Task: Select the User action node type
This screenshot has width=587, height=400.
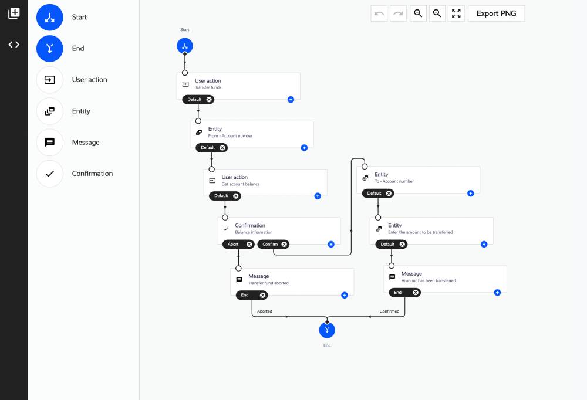Action: point(49,80)
